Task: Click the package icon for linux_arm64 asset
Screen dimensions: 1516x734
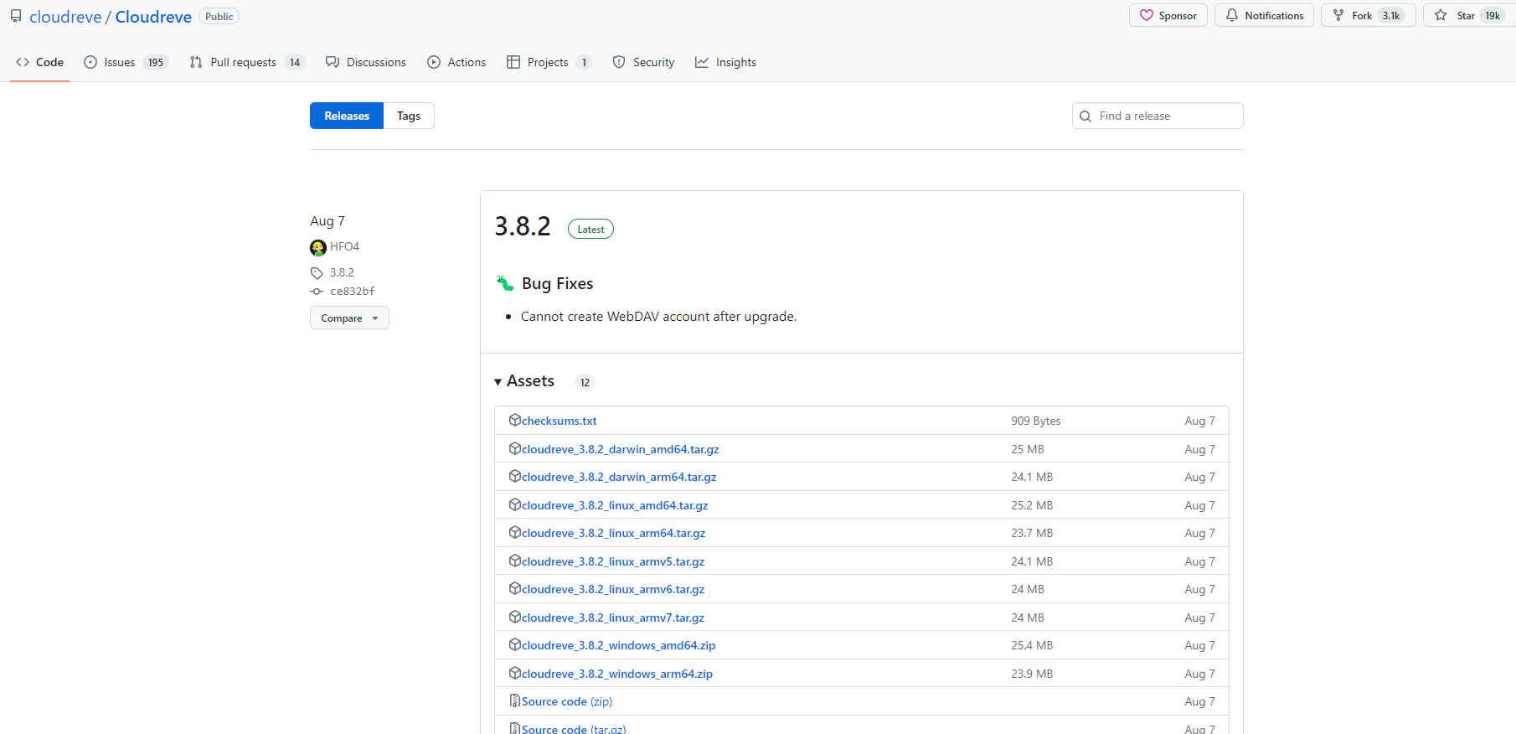Action: (x=515, y=532)
